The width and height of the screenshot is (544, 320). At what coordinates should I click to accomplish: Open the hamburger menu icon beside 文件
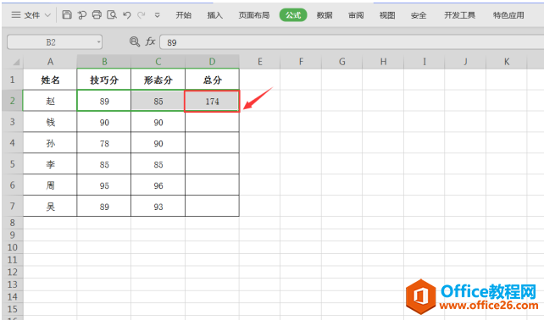(x=16, y=15)
